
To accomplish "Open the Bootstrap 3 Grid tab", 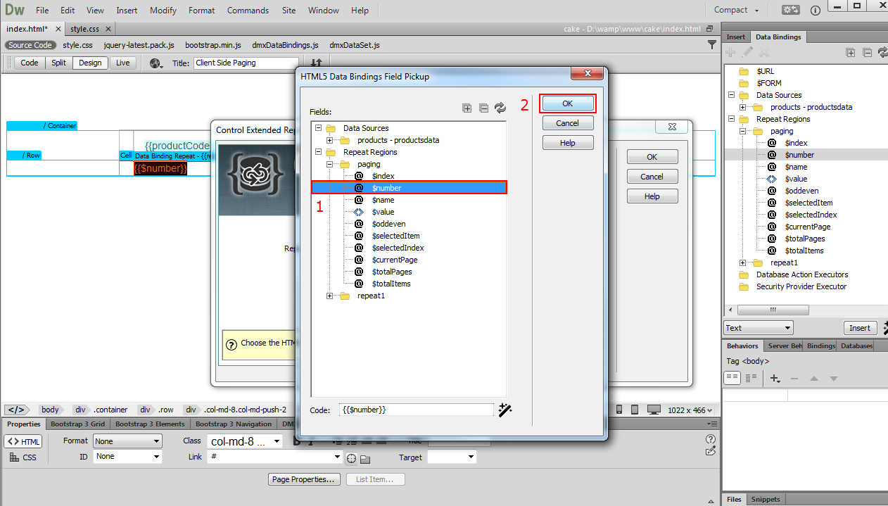I will [x=78, y=424].
